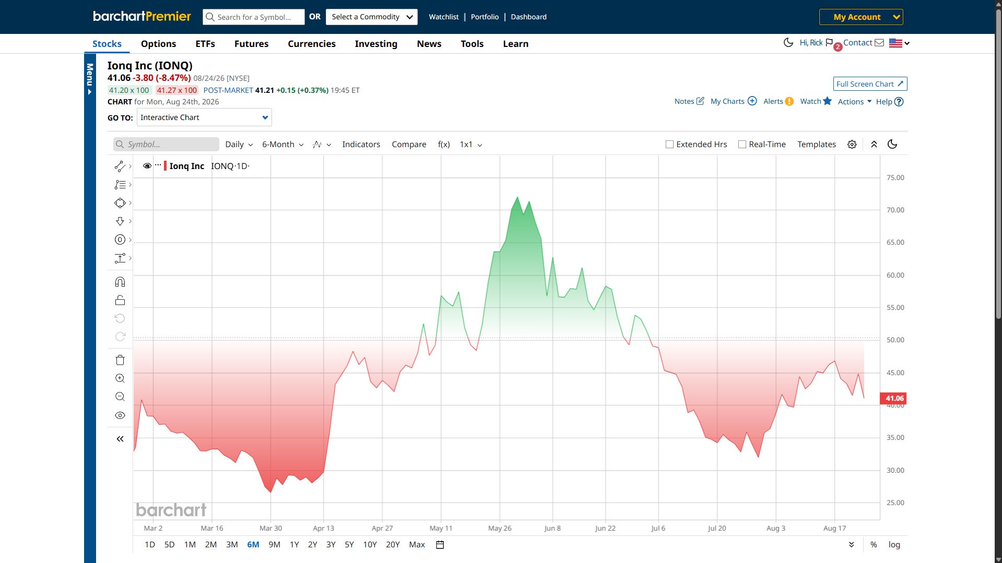Click the chart Symbol input field

tap(166, 145)
